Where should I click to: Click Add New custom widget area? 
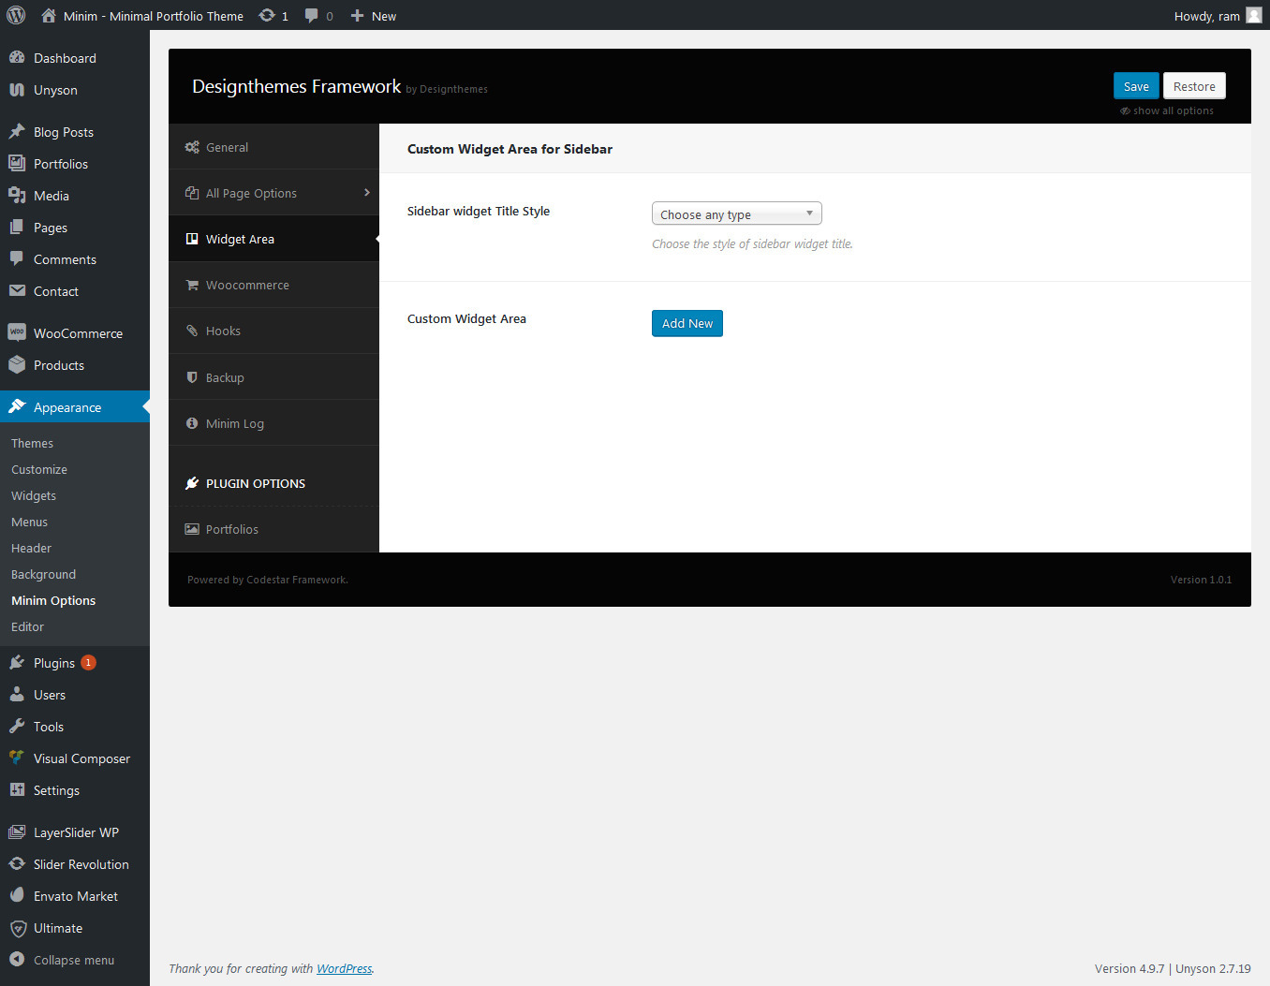[687, 323]
